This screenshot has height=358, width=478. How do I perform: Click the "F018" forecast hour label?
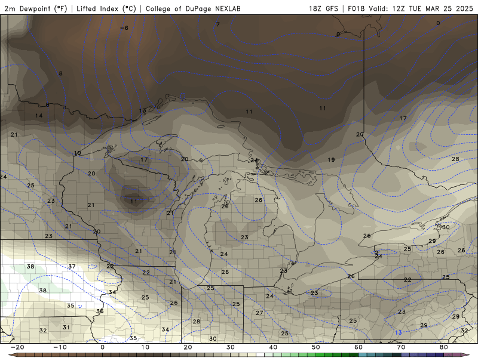tap(356, 8)
